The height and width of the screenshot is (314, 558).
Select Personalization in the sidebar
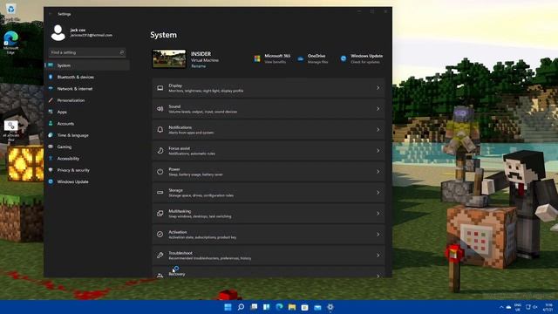pos(87,100)
